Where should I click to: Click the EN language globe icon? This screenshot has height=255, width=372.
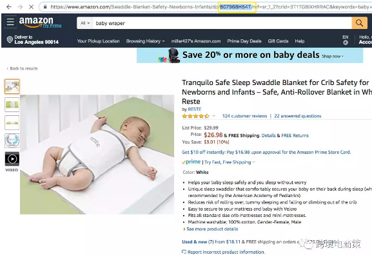click(346, 42)
